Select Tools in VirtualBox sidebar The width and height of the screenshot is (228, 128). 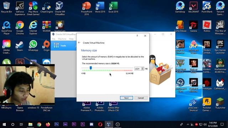click(x=63, y=46)
